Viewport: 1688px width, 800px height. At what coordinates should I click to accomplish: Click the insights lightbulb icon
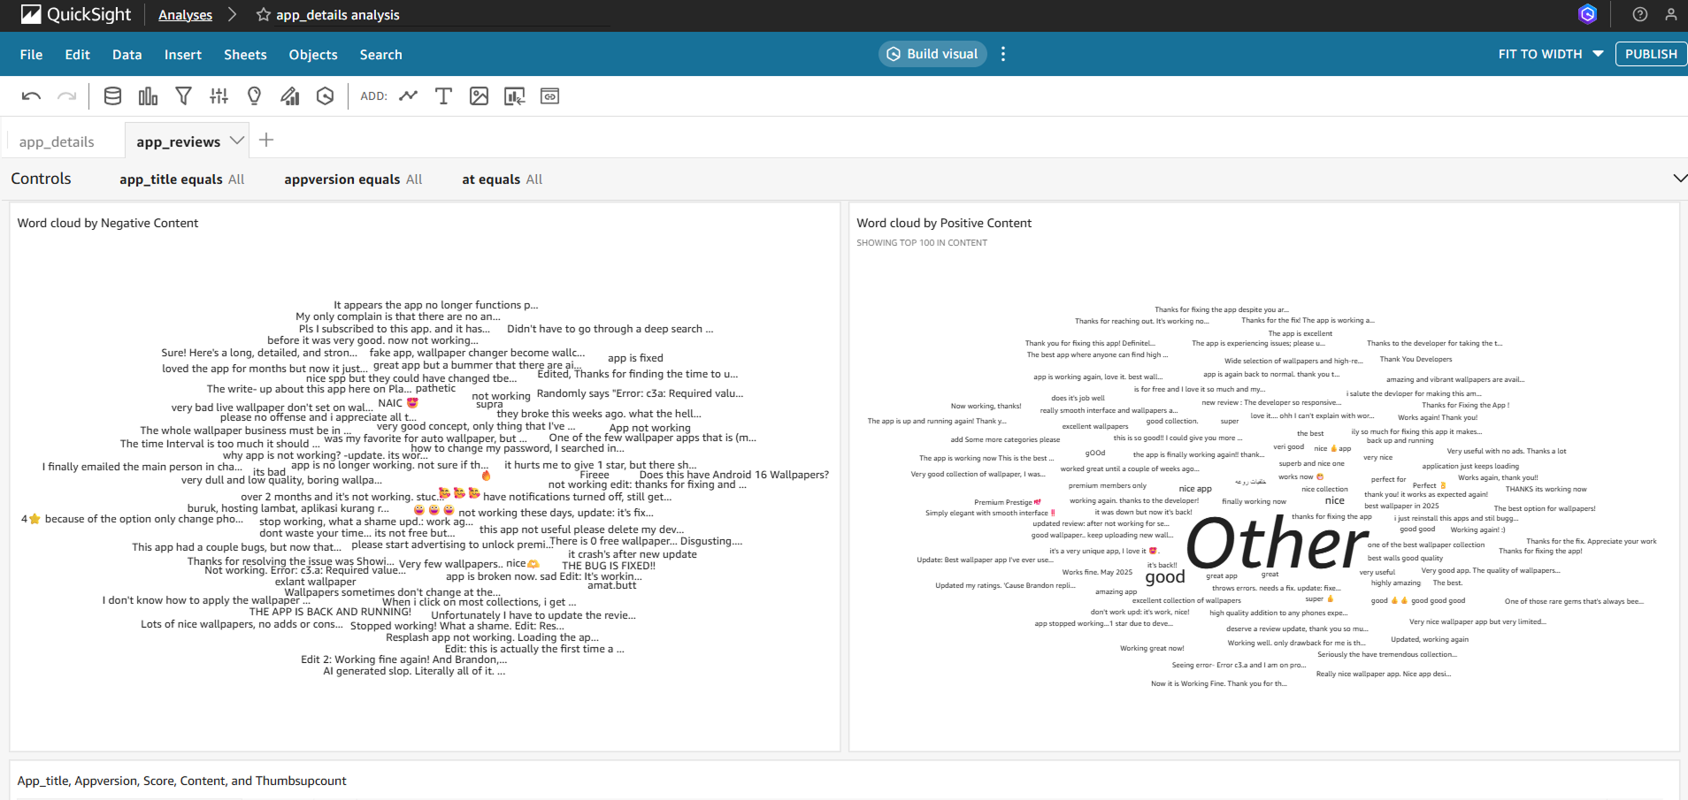[x=254, y=96]
